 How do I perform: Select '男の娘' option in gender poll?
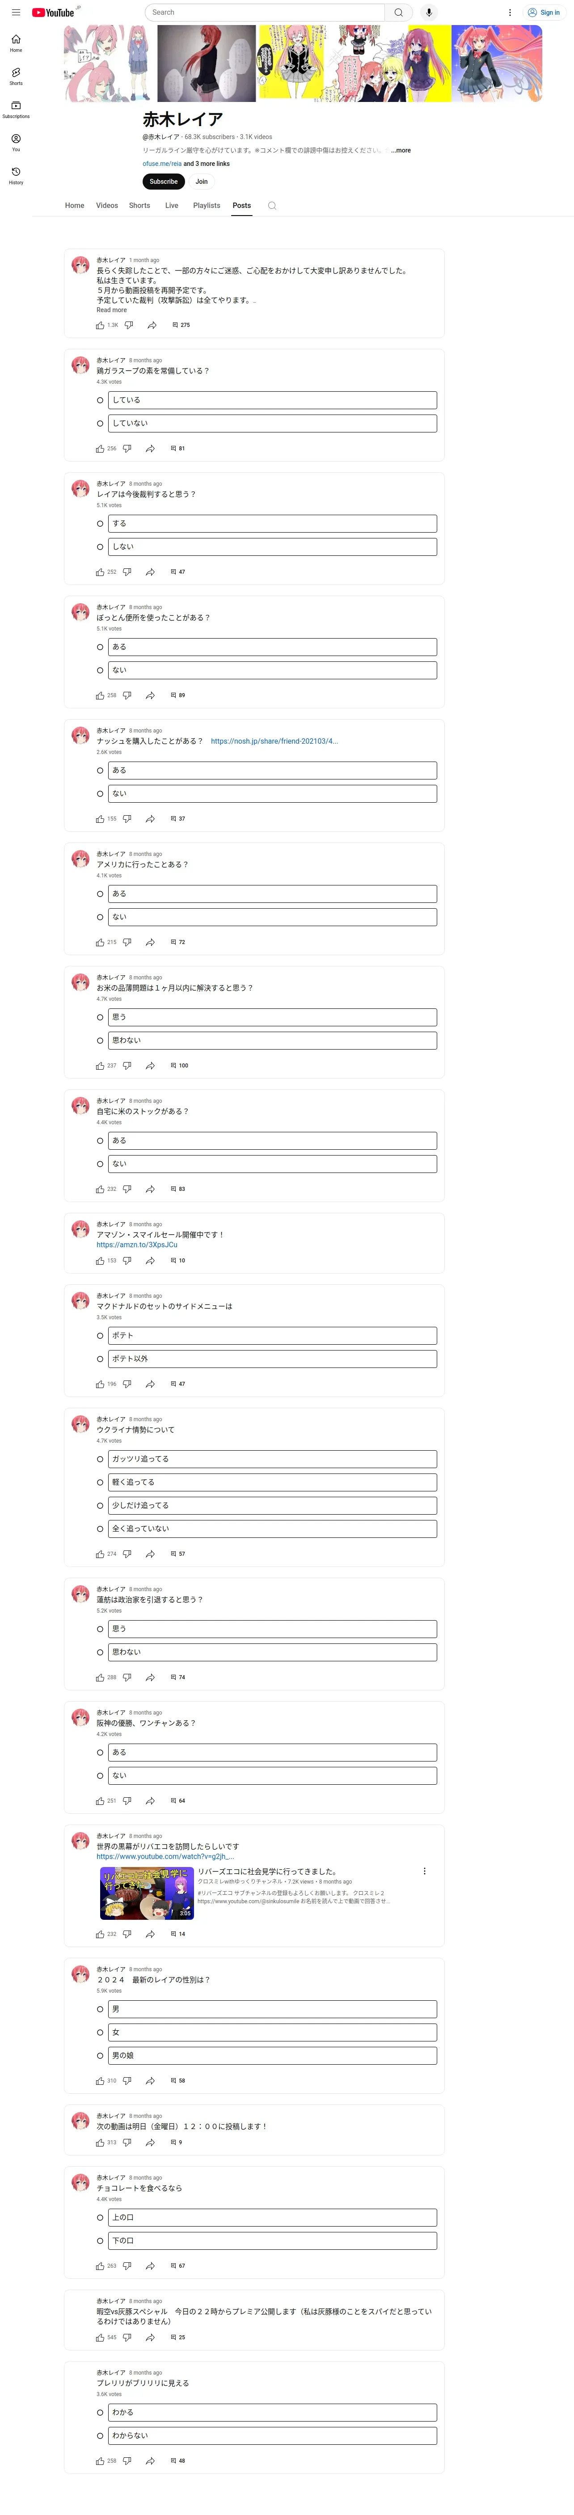coord(100,2056)
